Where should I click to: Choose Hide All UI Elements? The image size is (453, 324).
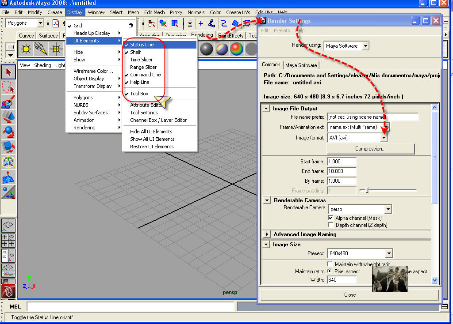160,132
